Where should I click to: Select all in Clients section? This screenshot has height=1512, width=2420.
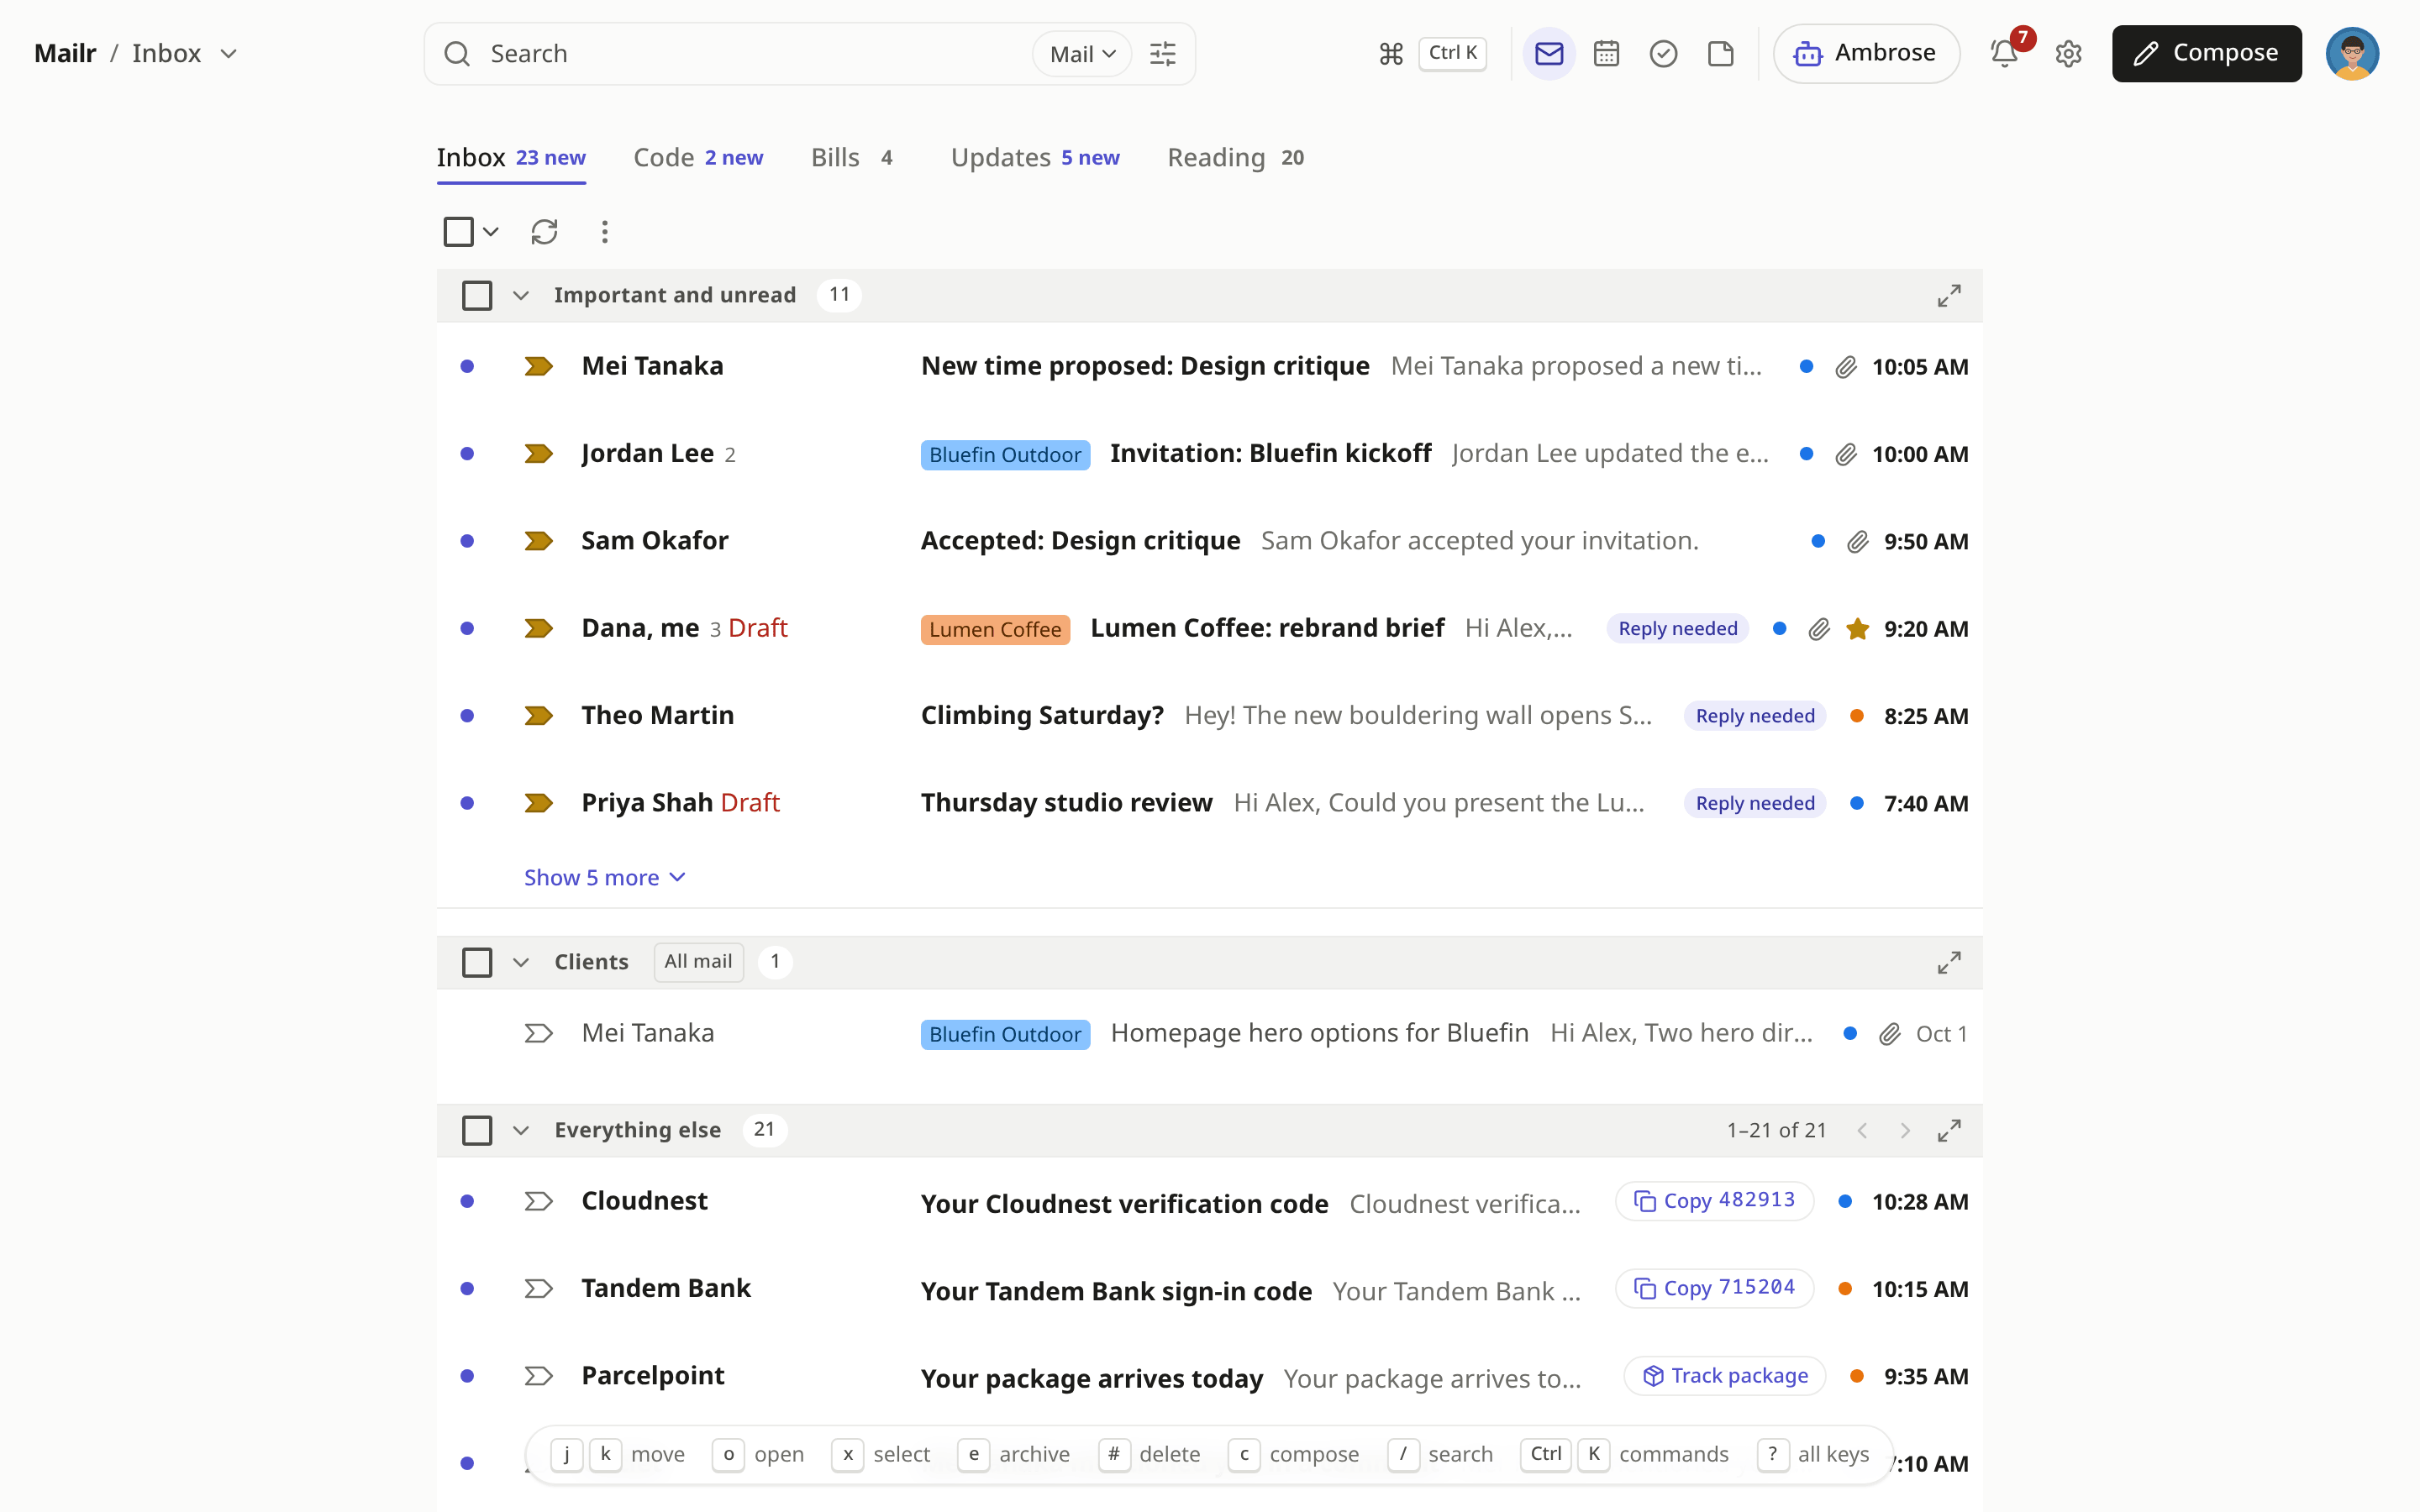(477, 962)
